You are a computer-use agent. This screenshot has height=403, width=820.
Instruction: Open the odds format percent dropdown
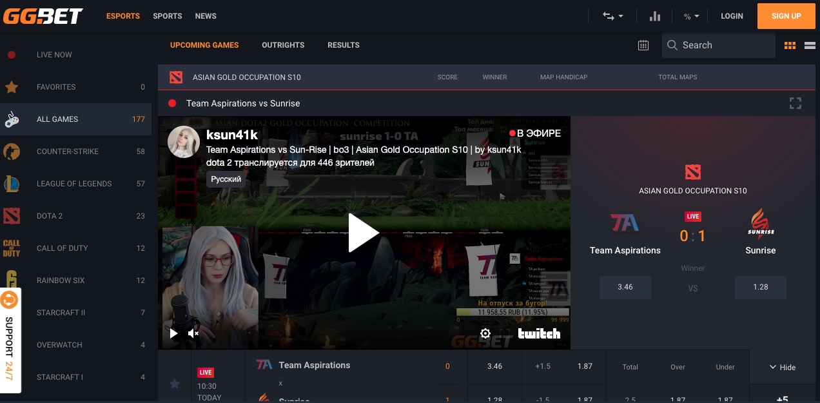tap(690, 16)
